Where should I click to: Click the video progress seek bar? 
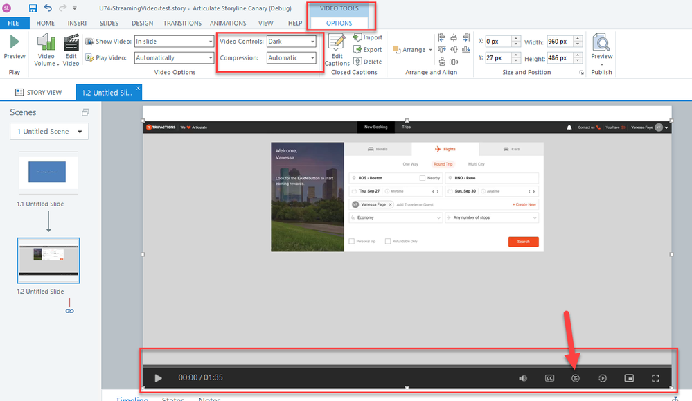tap(407, 365)
